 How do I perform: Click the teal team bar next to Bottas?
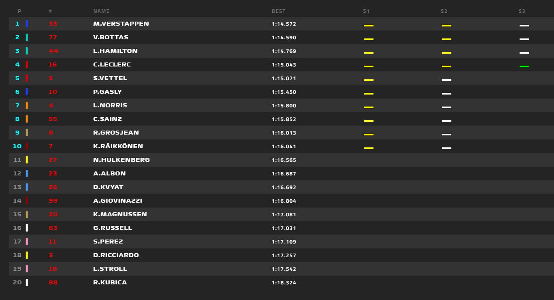coord(26,37)
